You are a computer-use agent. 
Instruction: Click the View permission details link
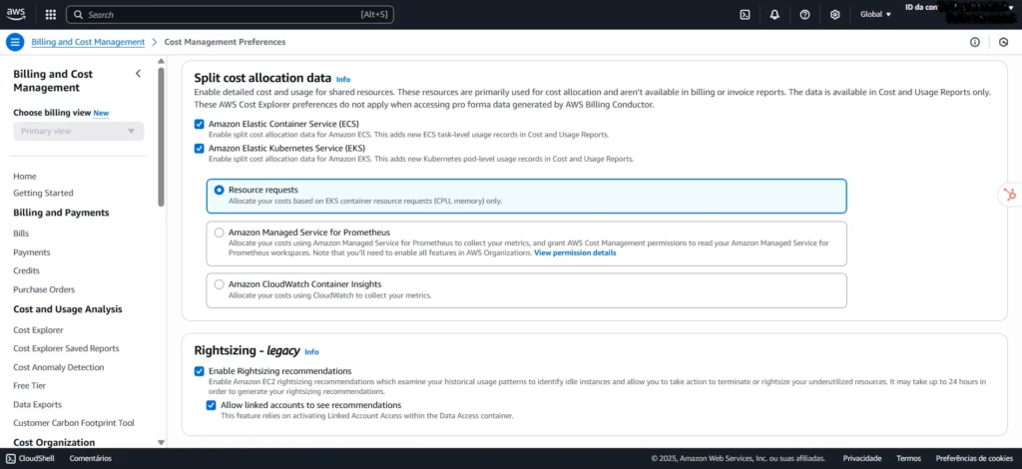click(575, 253)
